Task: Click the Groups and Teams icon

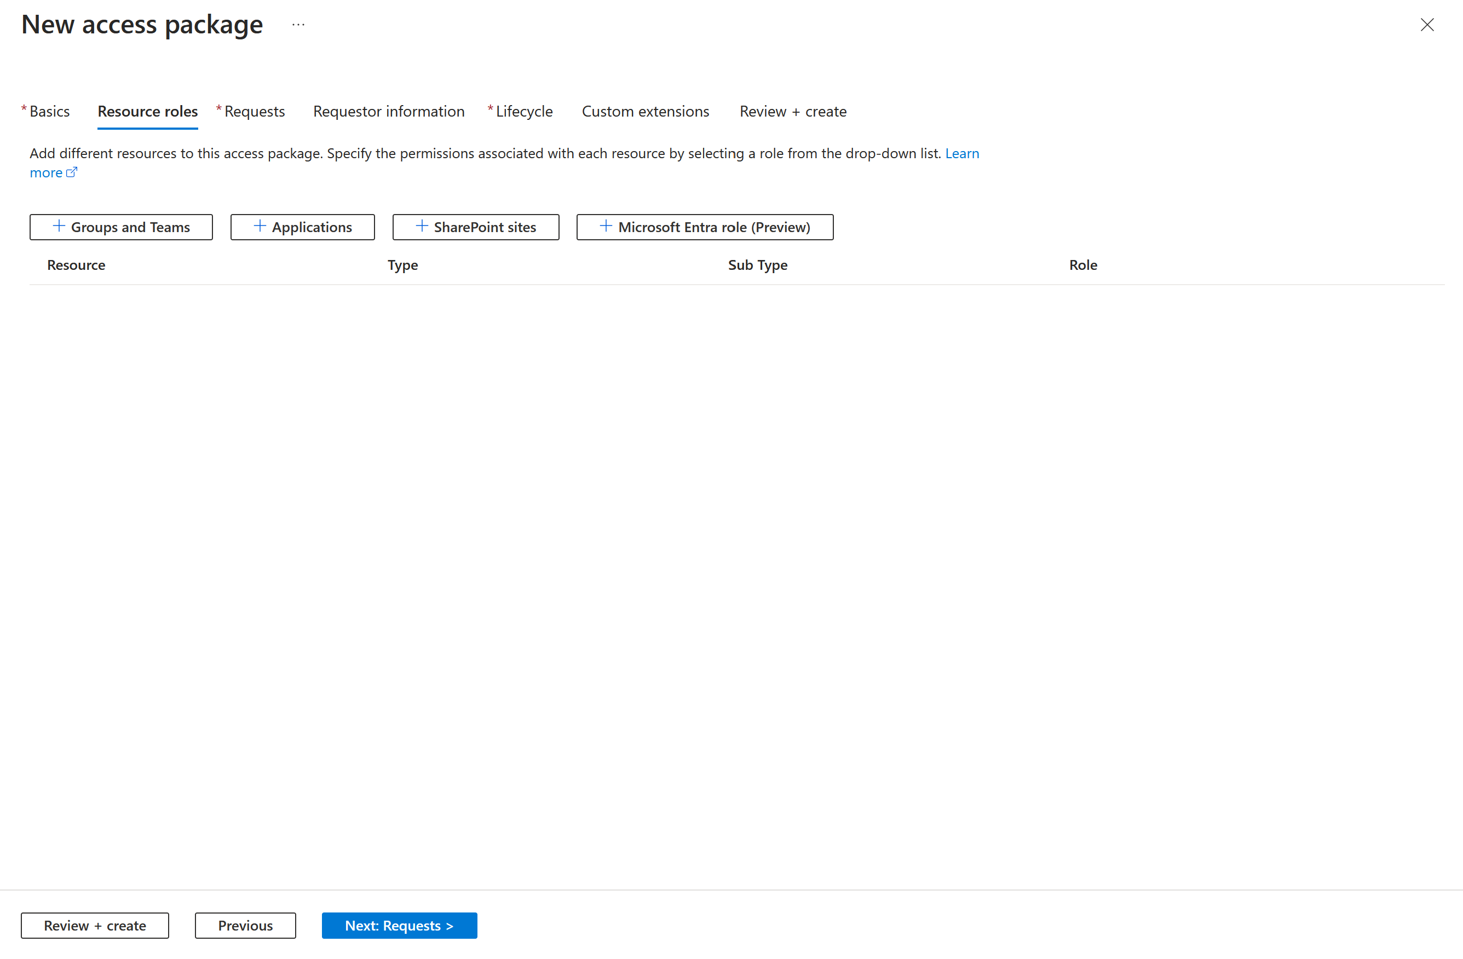Action: (58, 226)
